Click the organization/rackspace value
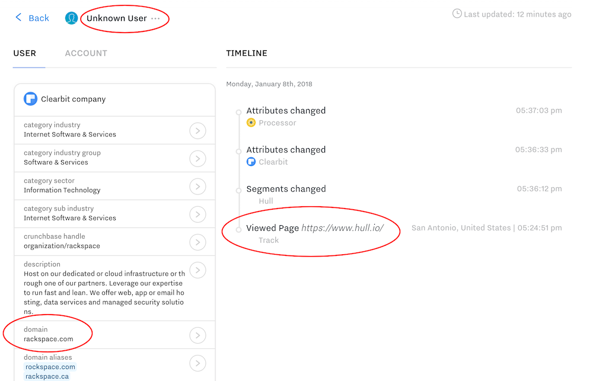 point(62,246)
